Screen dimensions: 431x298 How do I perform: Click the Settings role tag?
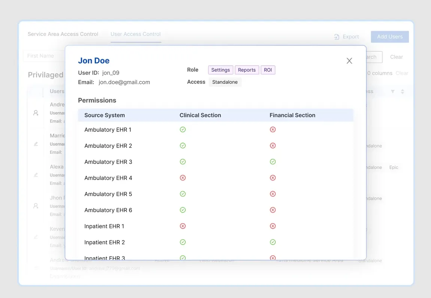(x=221, y=70)
